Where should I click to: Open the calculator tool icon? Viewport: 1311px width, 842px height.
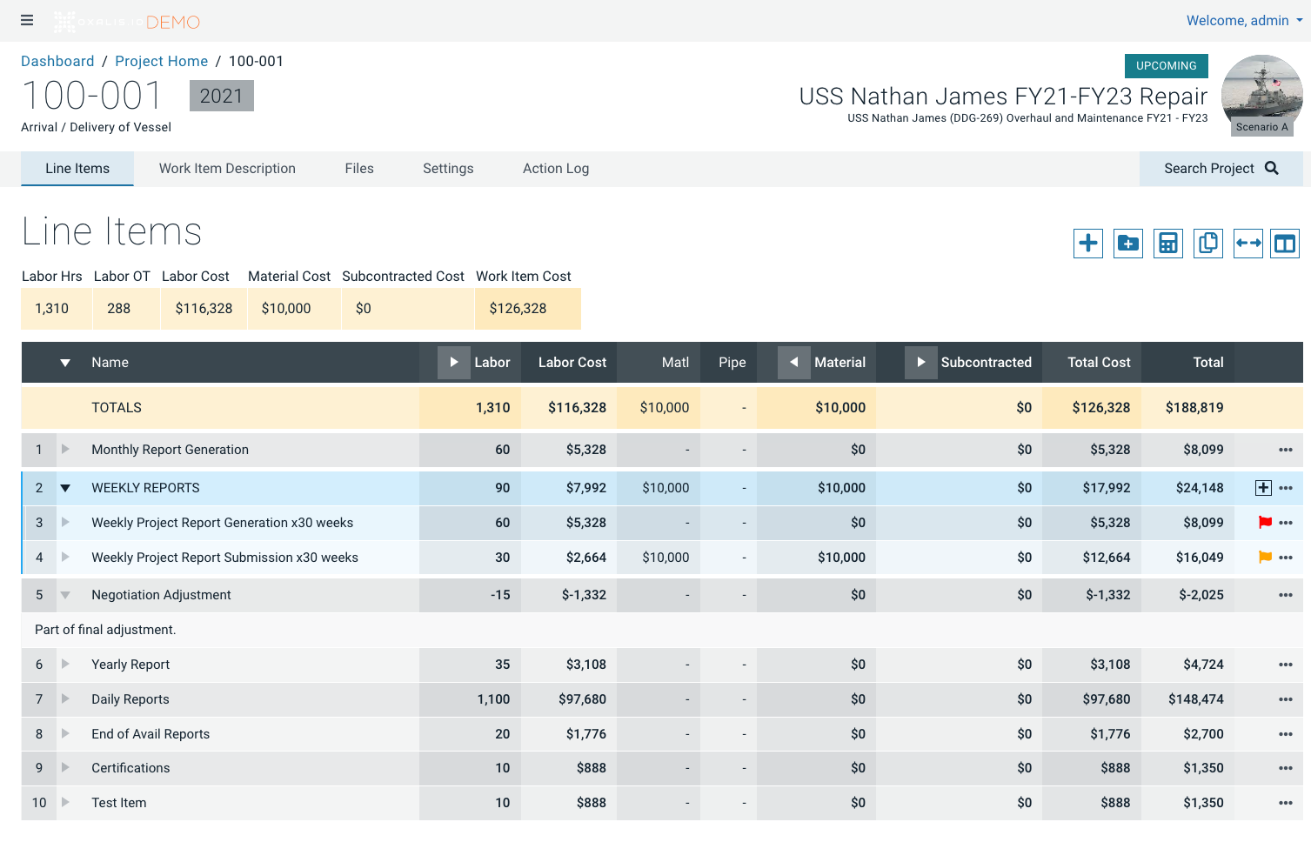click(x=1167, y=244)
